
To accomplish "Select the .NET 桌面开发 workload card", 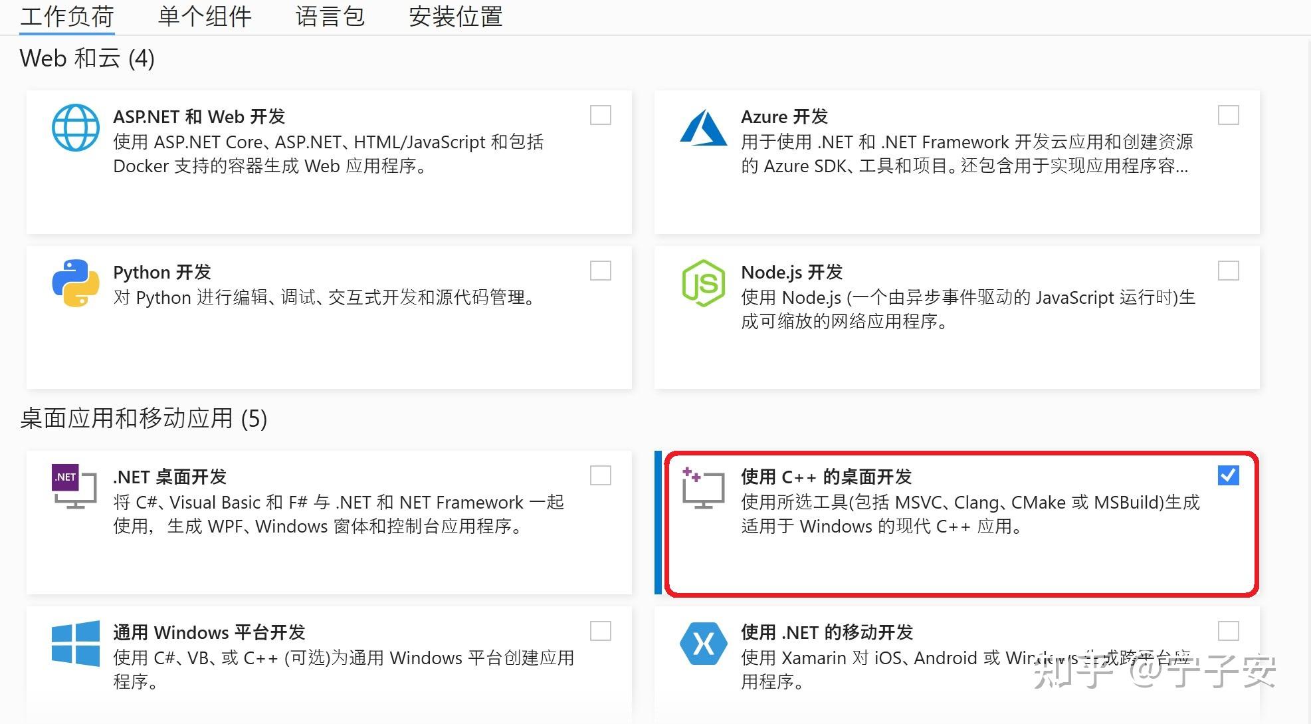I will click(329, 521).
